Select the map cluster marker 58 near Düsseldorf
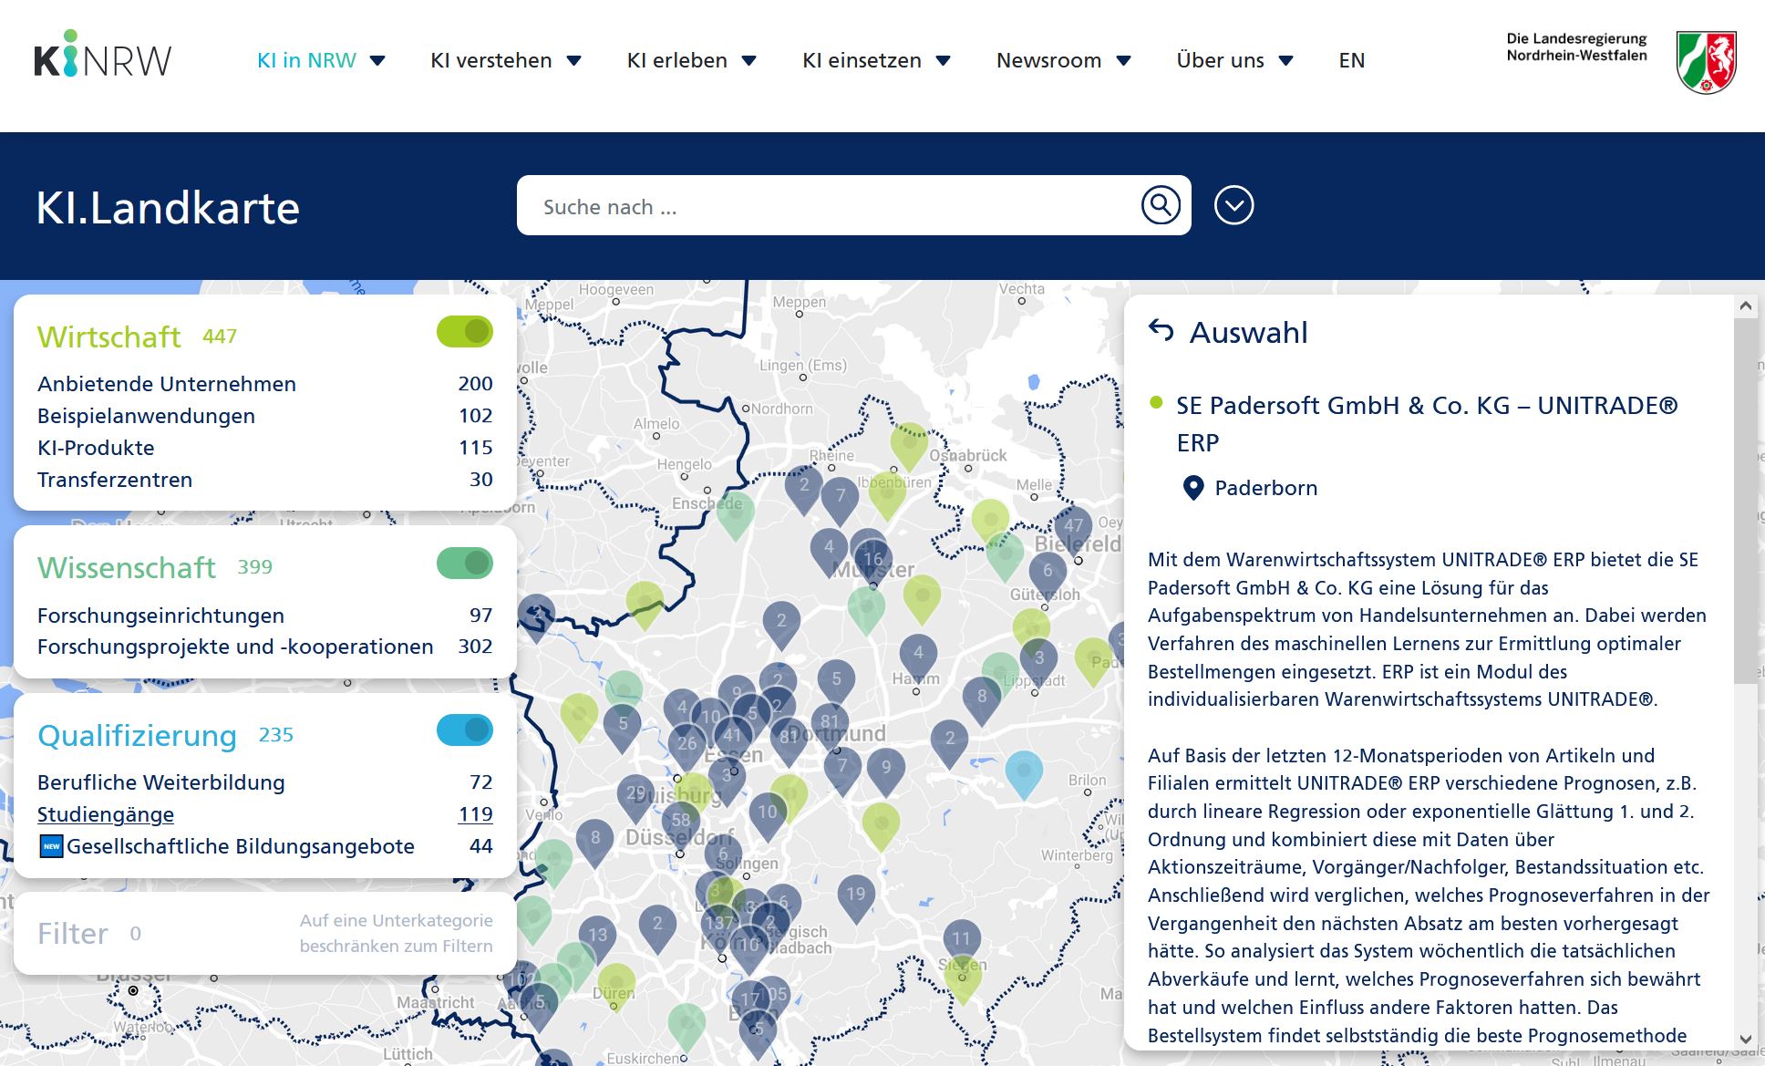Viewport: 1765px width, 1066px height. coord(680,822)
